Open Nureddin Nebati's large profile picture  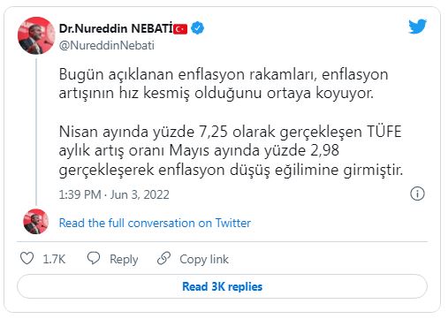pyautogui.click(x=36, y=35)
